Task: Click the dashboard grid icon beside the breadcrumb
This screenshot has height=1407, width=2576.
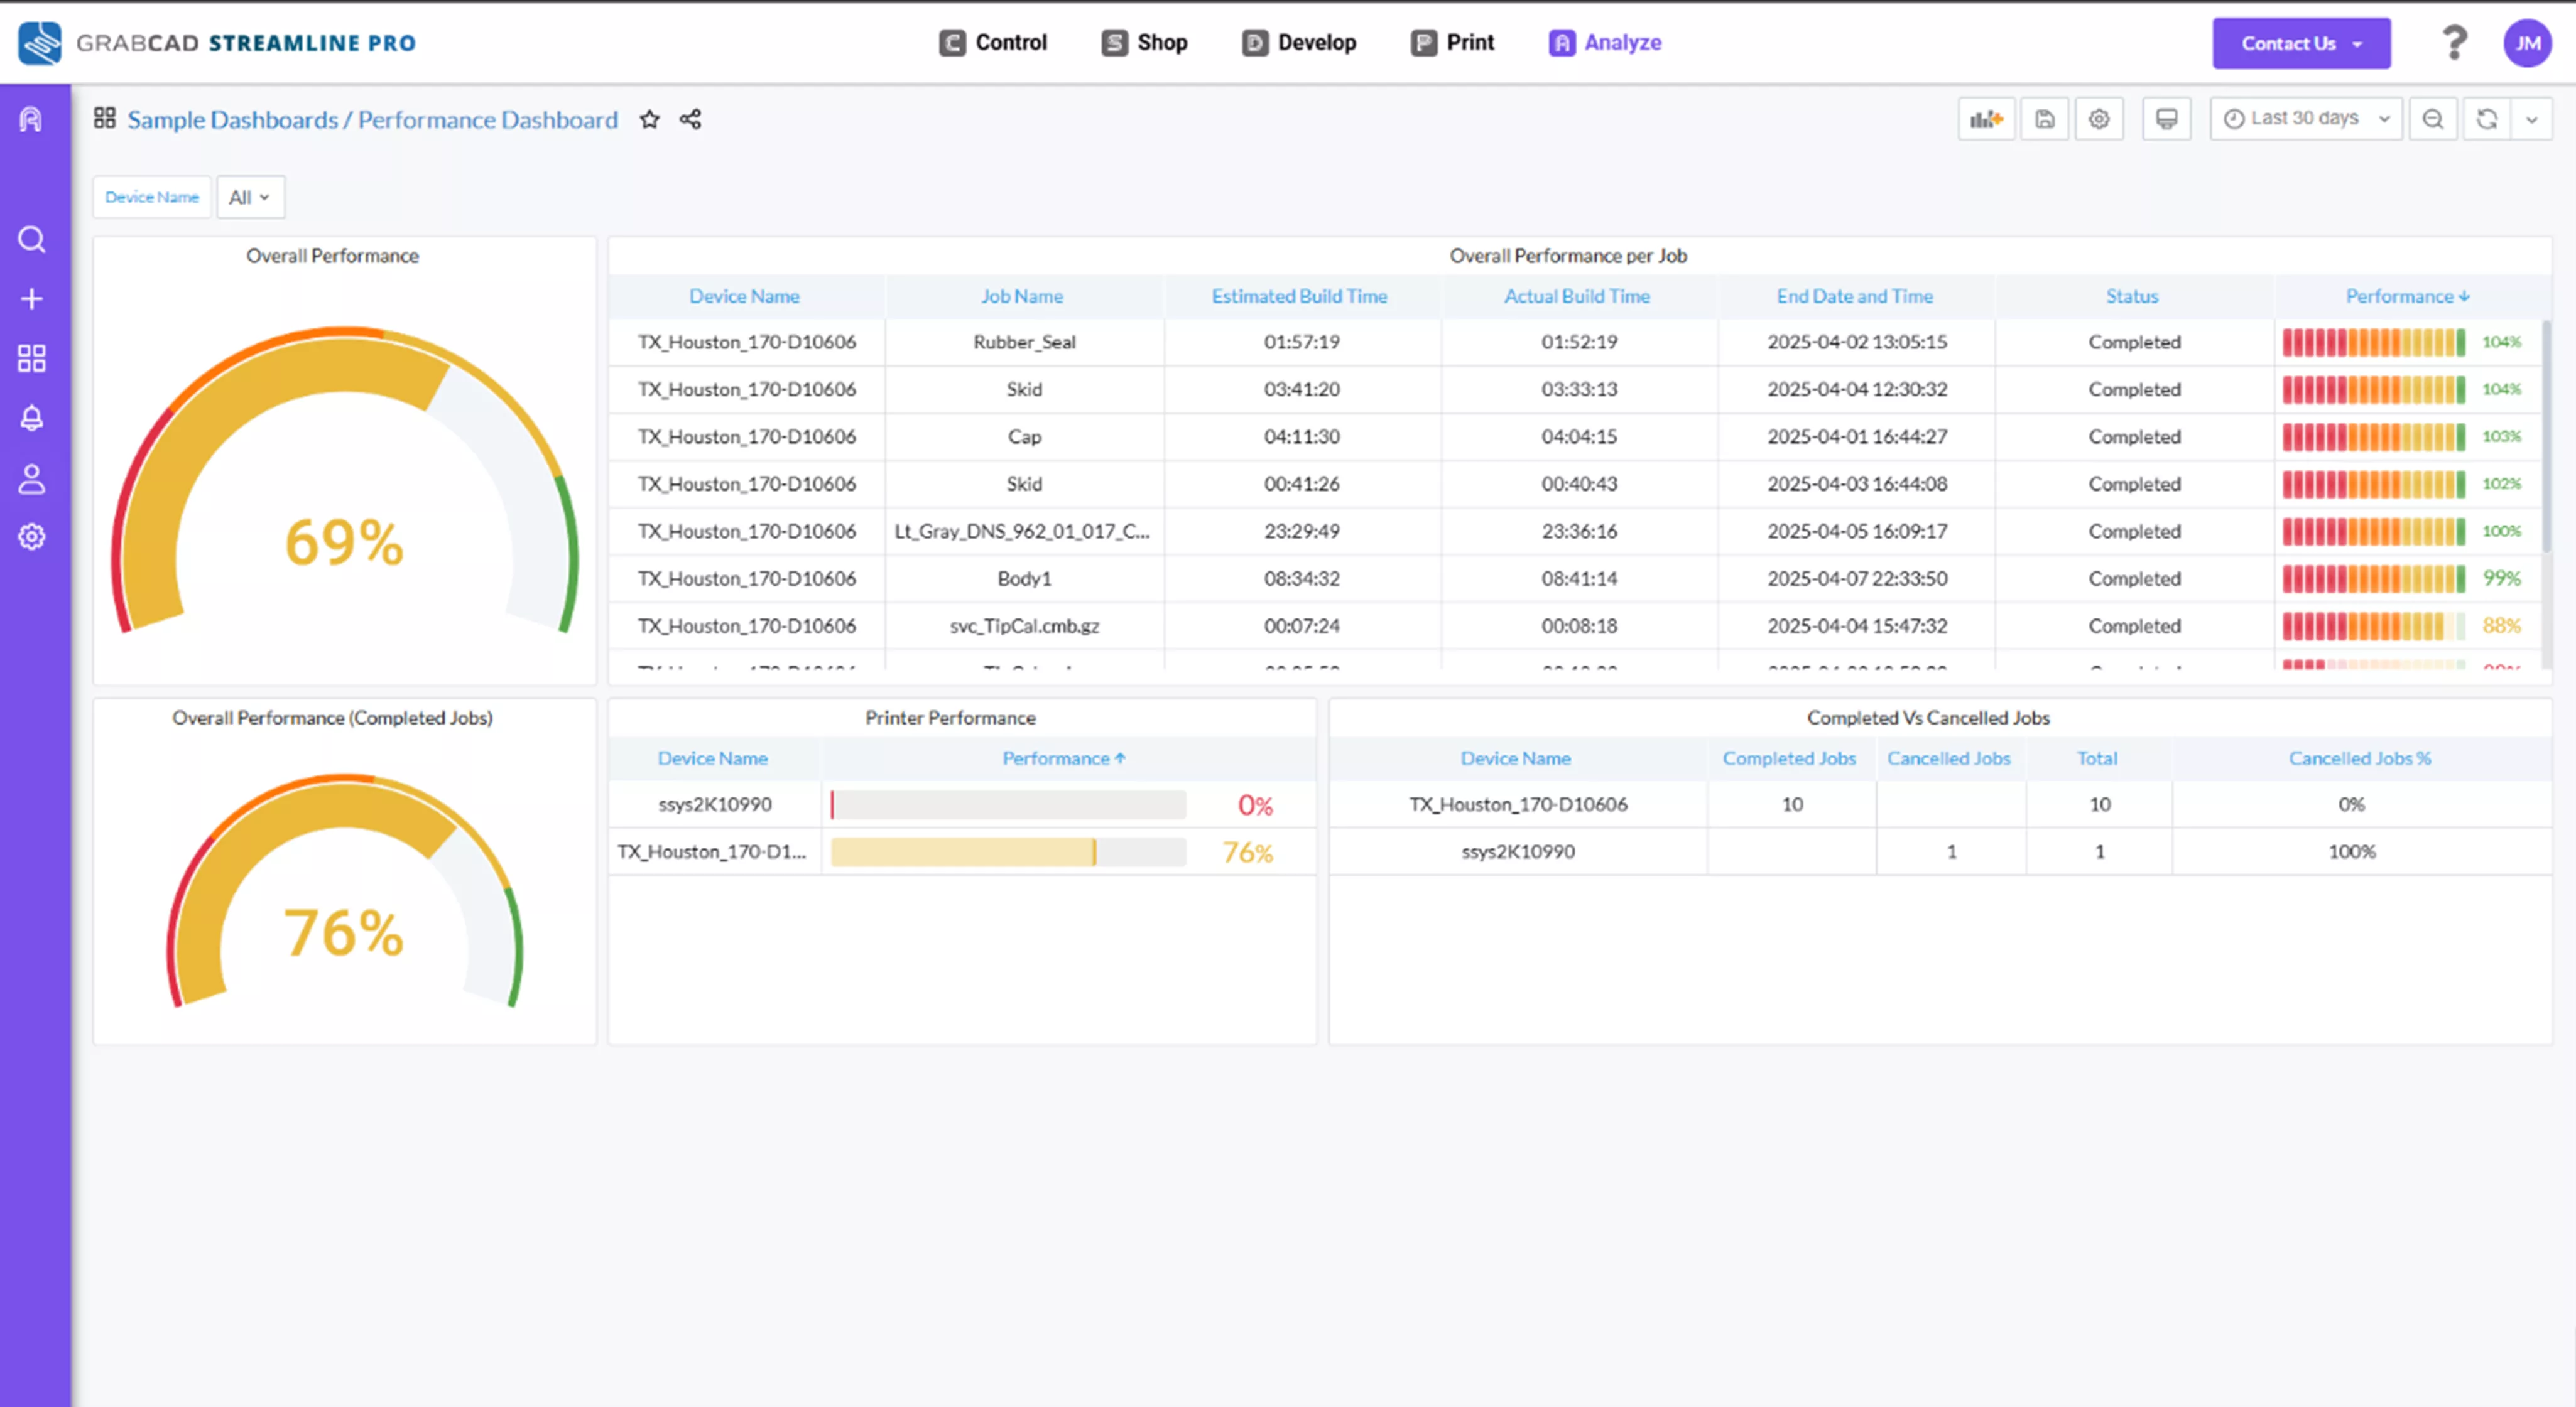Action: pyautogui.click(x=104, y=119)
